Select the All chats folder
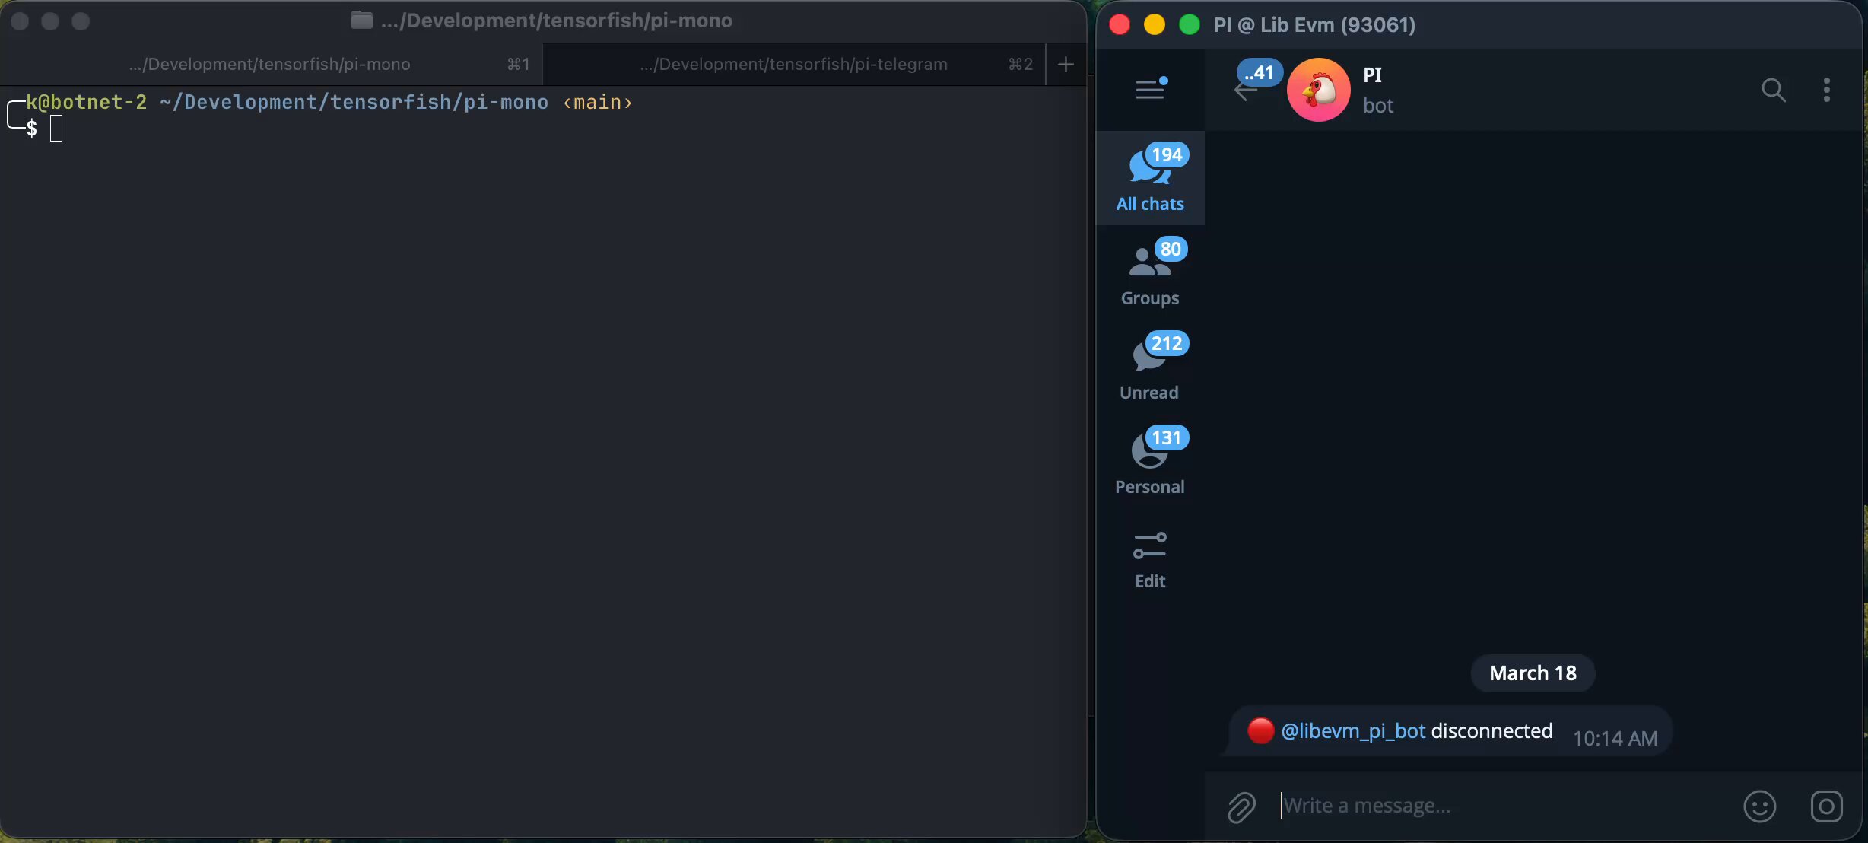1868x843 pixels. click(1150, 178)
